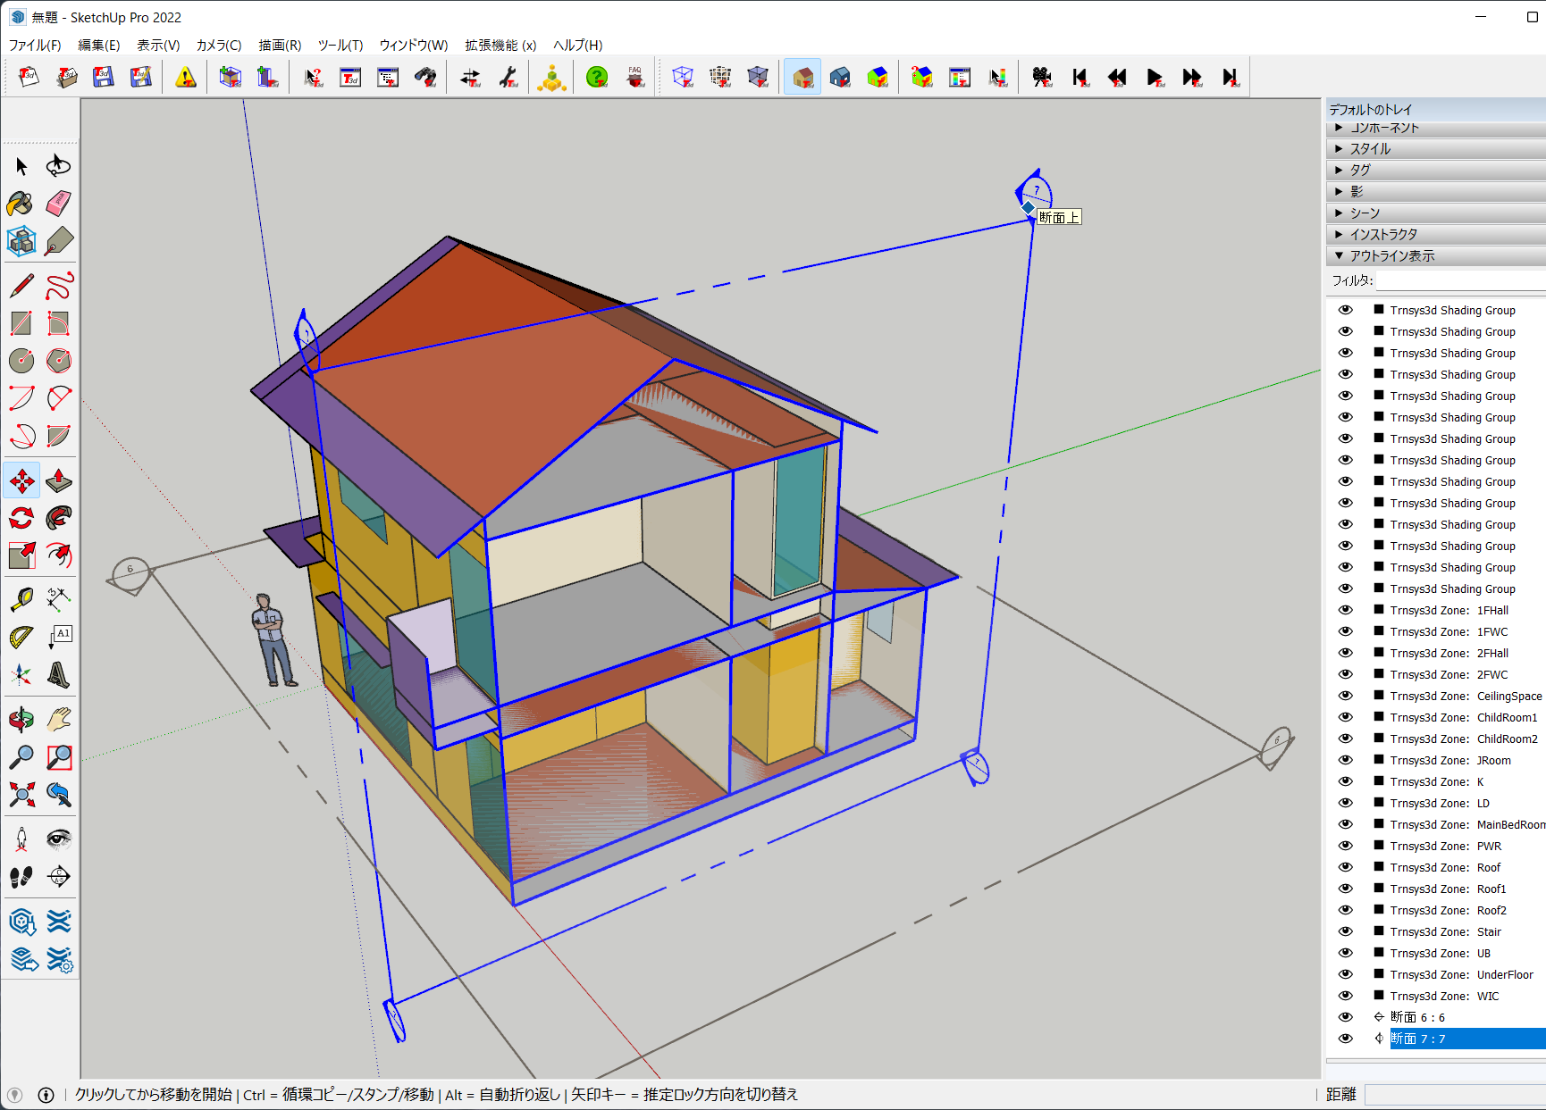The height and width of the screenshot is (1110, 1546).
Task: Activate the Zoom tool
Action: pos(21,756)
